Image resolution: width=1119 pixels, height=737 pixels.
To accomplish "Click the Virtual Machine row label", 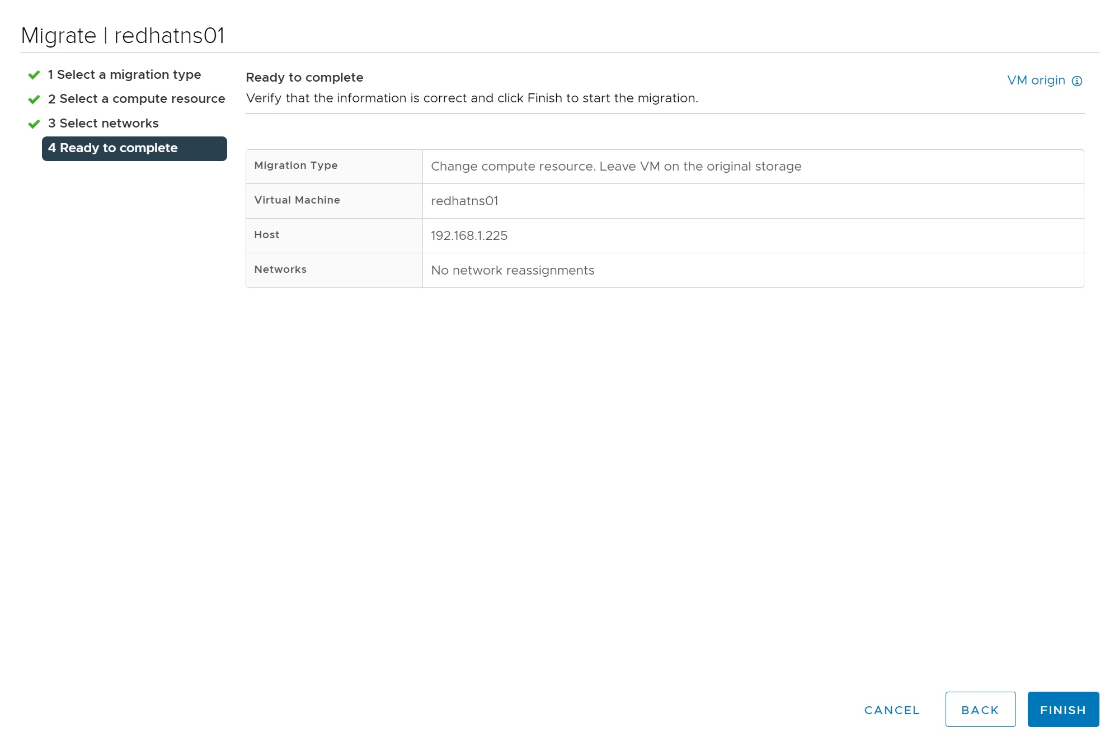I will pyautogui.click(x=297, y=200).
